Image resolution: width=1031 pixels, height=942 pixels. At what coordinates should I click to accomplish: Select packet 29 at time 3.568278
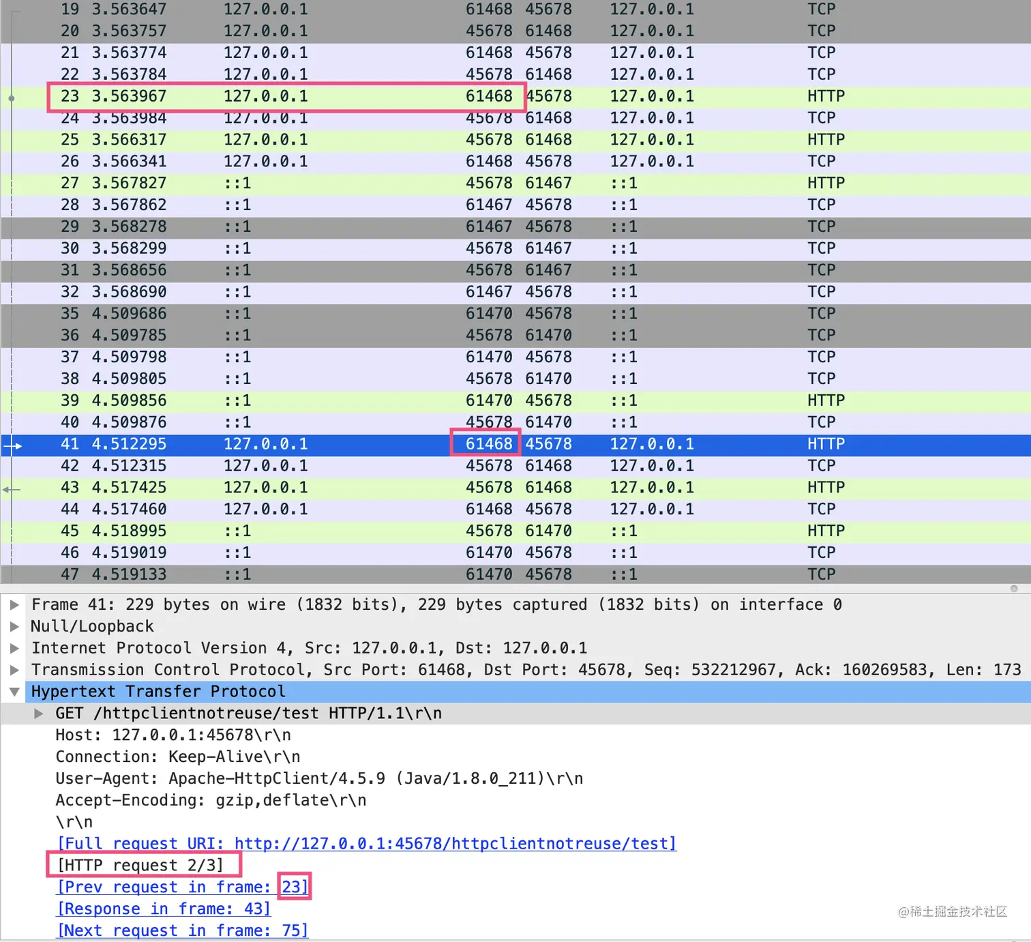[x=515, y=227]
